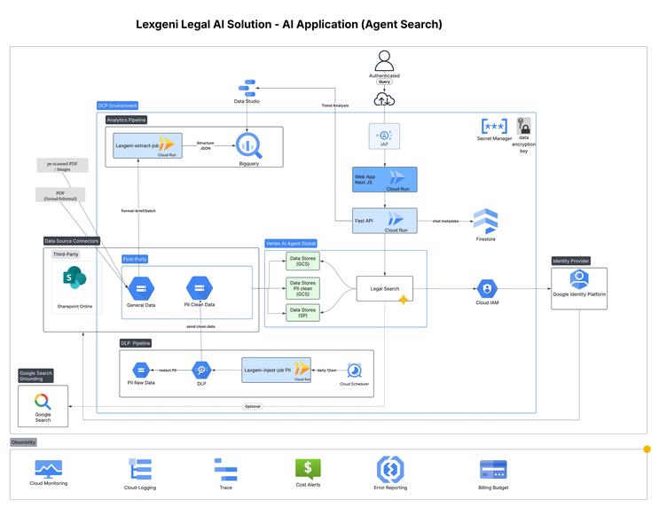Click the General Data storage icon

click(141, 289)
